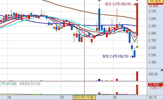The height and width of the screenshot is (100, 164).
Task: Click the 120(828,327,33) indicator label
Action: (30, 84)
